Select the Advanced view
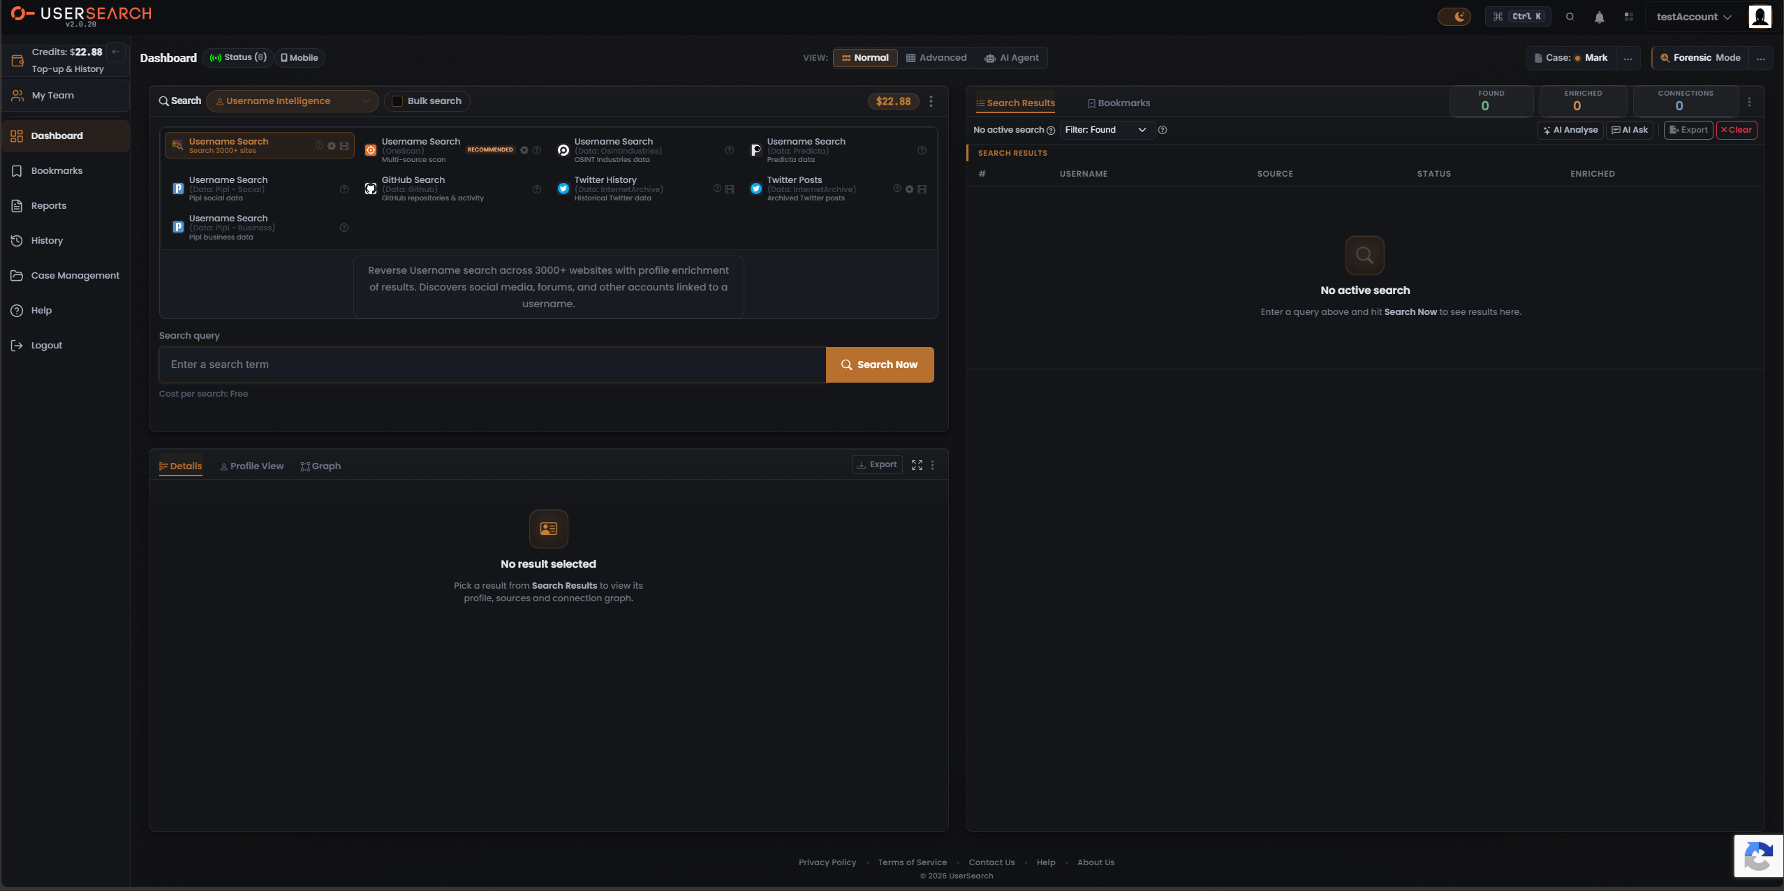Viewport: 1784px width, 891px height. [x=936, y=58]
